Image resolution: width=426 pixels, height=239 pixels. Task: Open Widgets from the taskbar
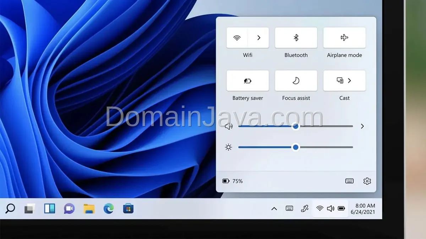click(x=49, y=209)
